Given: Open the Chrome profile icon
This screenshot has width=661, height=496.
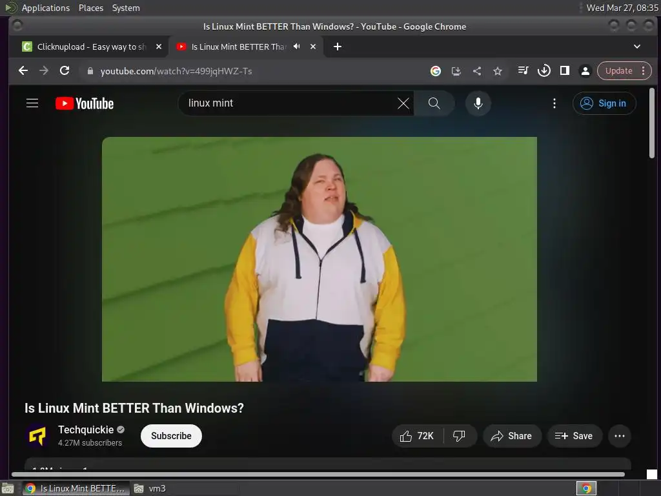Looking at the screenshot, I should point(585,71).
